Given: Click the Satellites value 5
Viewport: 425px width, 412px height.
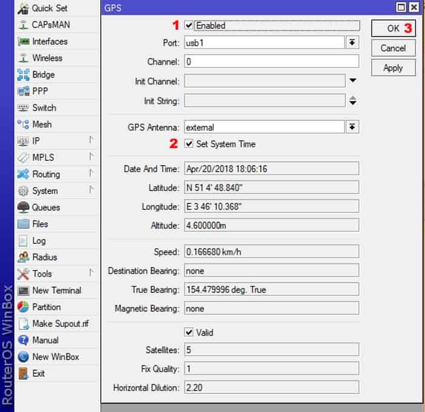Looking at the screenshot, I should click(271, 350).
